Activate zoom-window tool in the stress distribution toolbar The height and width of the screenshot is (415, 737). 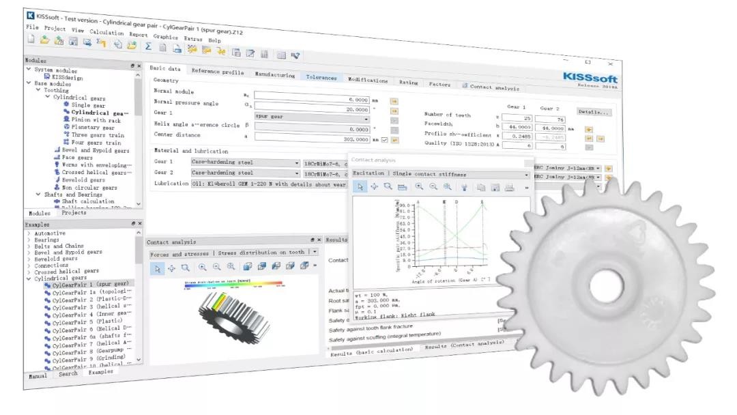(186, 268)
